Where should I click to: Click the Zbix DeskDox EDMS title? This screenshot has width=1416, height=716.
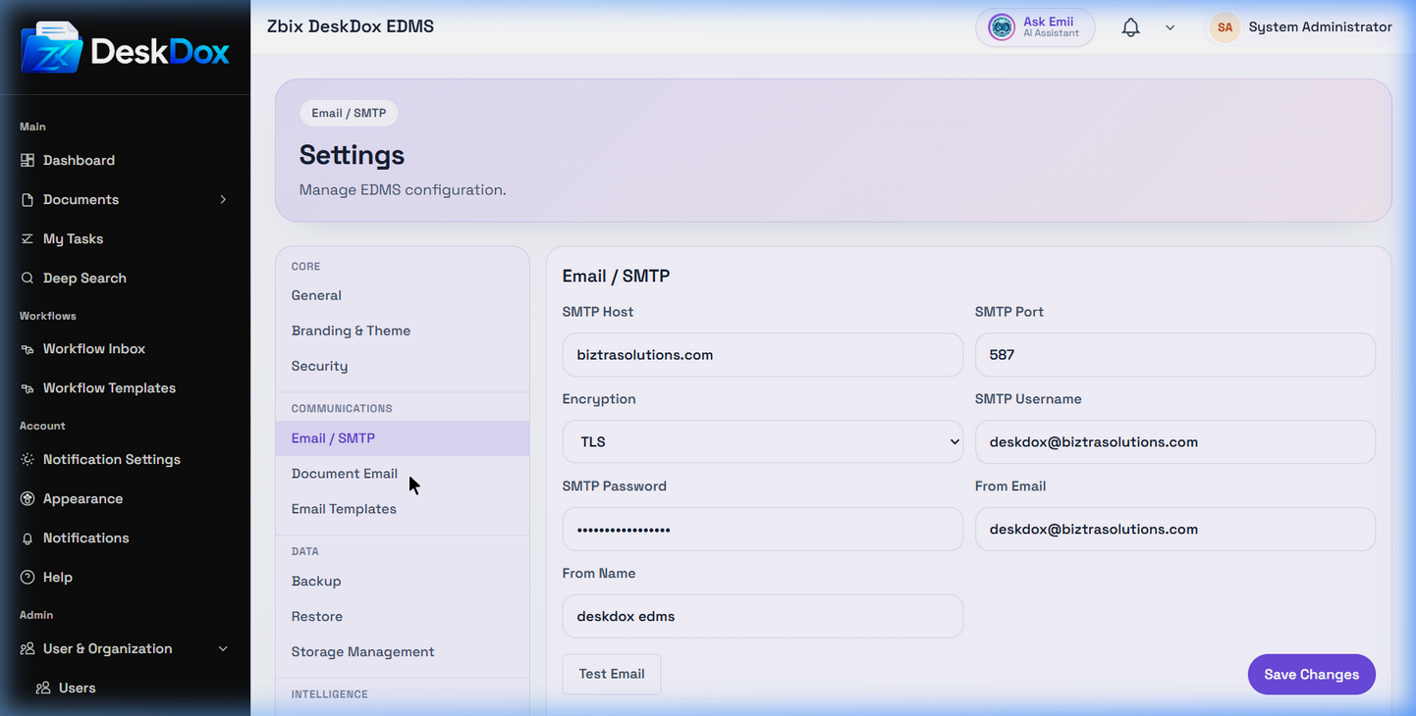coord(351,26)
